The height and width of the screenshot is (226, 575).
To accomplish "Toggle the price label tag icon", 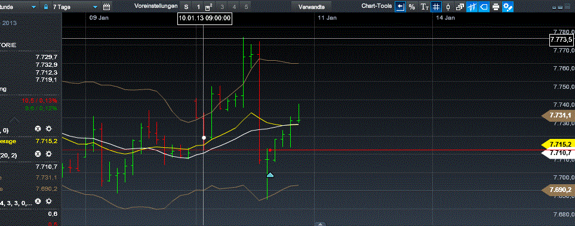I will 484,7.
